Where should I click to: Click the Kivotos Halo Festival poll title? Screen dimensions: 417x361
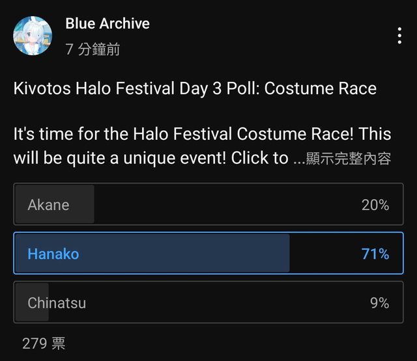coord(195,88)
